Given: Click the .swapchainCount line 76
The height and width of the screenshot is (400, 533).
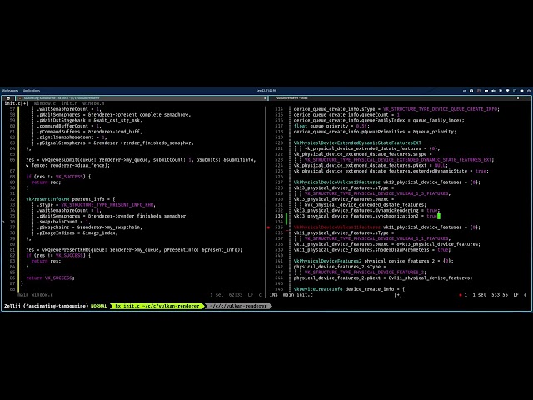Looking at the screenshot, I should pos(64,222).
